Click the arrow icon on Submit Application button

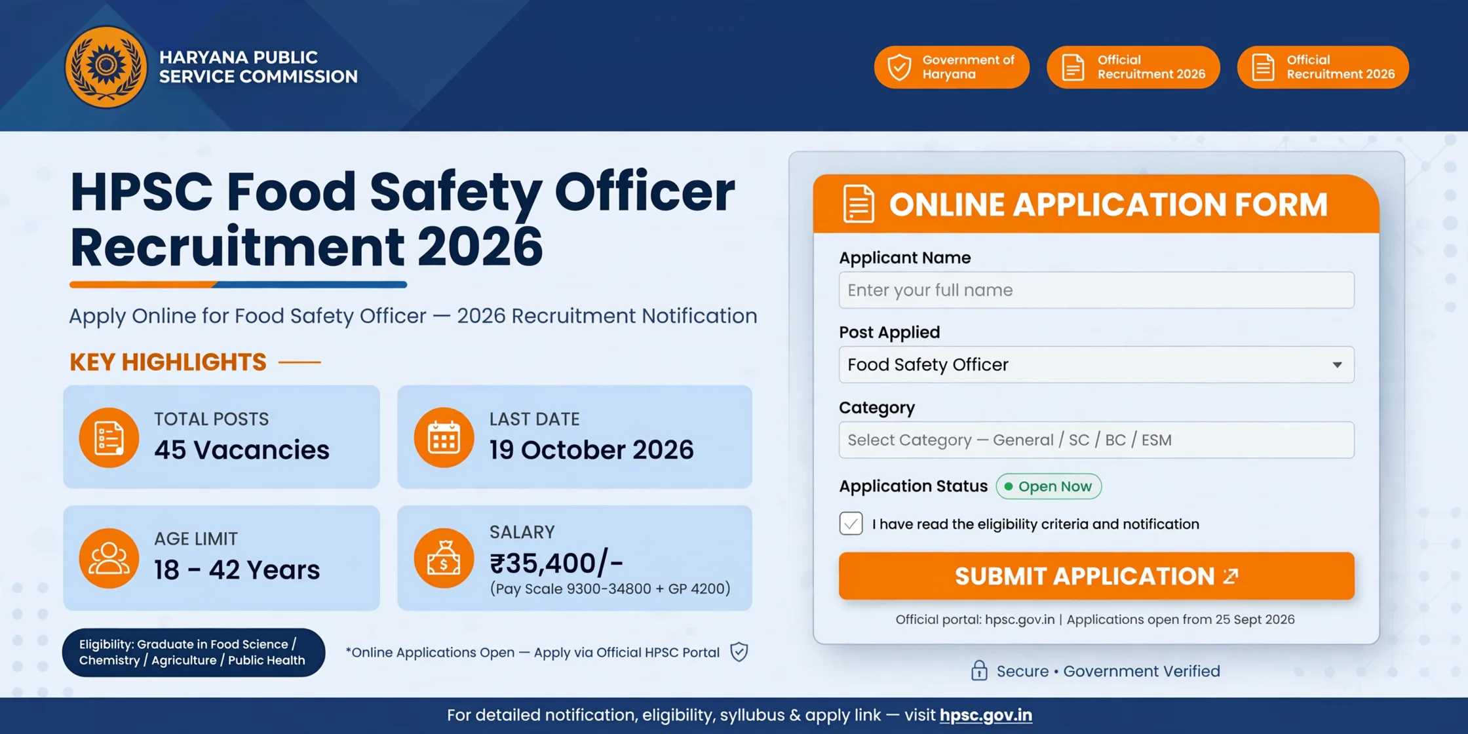pos(1231,576)
